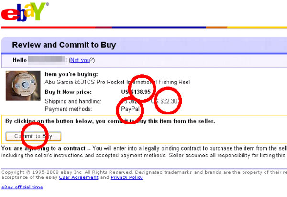287x197 pixels.
Task: Click the US $32.30 shipping cost
Action: coord(169,101)
